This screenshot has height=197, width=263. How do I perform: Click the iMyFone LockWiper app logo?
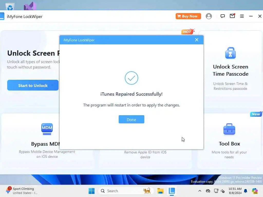click(x=2, y=16)
